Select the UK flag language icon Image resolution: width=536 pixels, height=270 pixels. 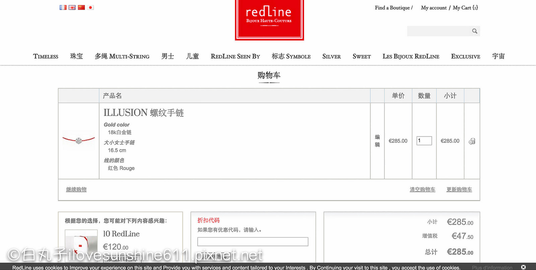(72, 7)
